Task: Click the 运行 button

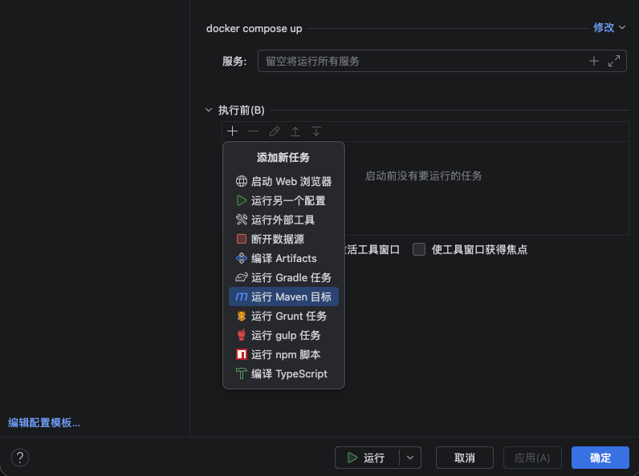Action: (x=367, y=458)
